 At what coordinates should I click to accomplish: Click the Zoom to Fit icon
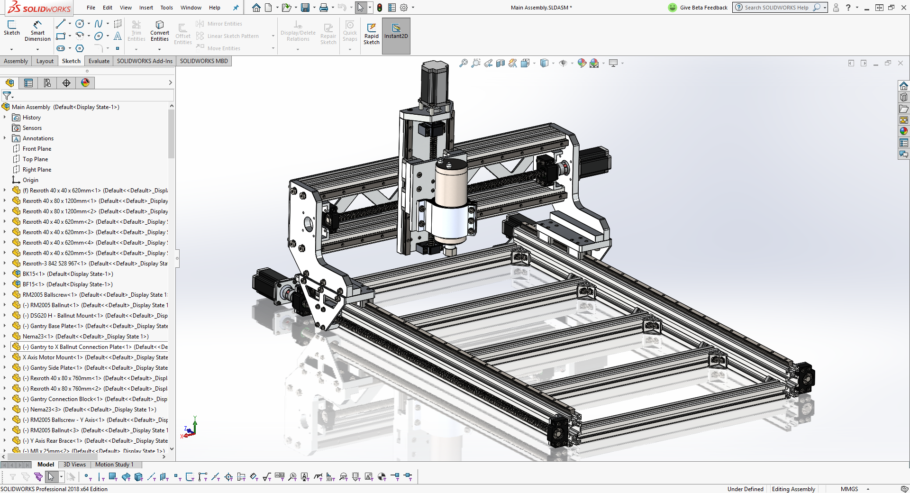[464, 63]
